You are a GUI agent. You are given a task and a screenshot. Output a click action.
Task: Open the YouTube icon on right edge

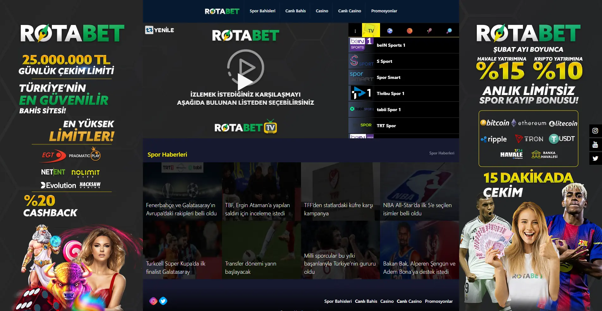pyautogui.click(x=595, y=145)
